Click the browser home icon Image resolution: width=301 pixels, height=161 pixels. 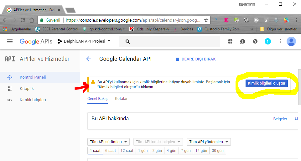pos(32,20)
